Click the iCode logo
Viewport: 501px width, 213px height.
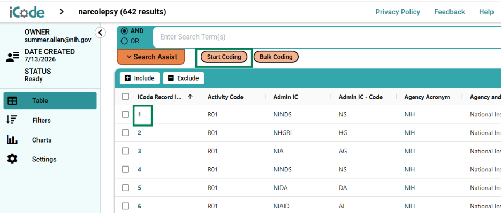point(27,12)
